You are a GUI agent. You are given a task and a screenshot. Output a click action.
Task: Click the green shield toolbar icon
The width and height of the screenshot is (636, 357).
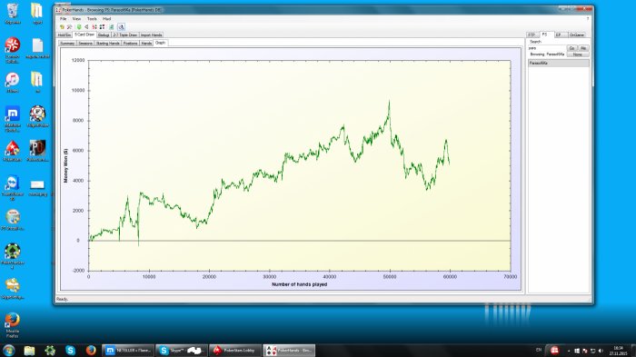point(79,26)
